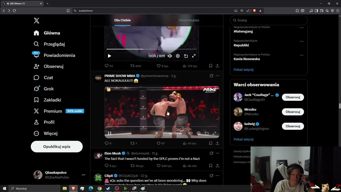341x192 pixels.
Task: Open options for the Republiki trend
Action: [302, 42]
